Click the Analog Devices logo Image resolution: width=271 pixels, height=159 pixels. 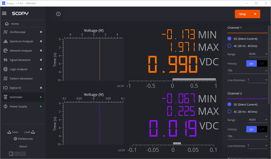tap(17, 154)
